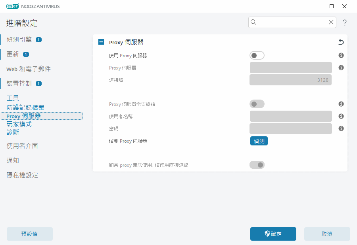Expand the 偵測引擎 category in sidebar

[19, 40]
